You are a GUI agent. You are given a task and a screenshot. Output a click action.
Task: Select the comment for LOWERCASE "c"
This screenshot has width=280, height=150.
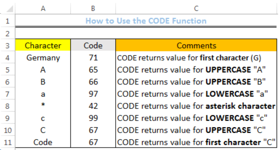[x=196, y=118]
